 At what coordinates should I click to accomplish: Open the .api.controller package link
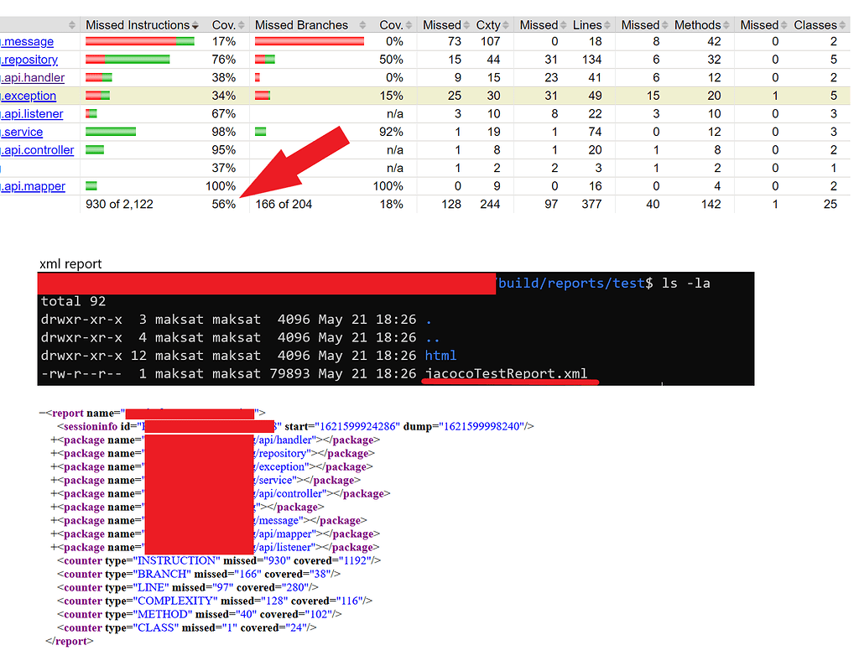[37, 149]
